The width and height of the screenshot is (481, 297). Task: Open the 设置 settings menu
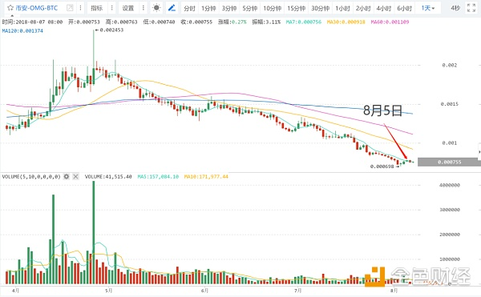pos(128,8)
